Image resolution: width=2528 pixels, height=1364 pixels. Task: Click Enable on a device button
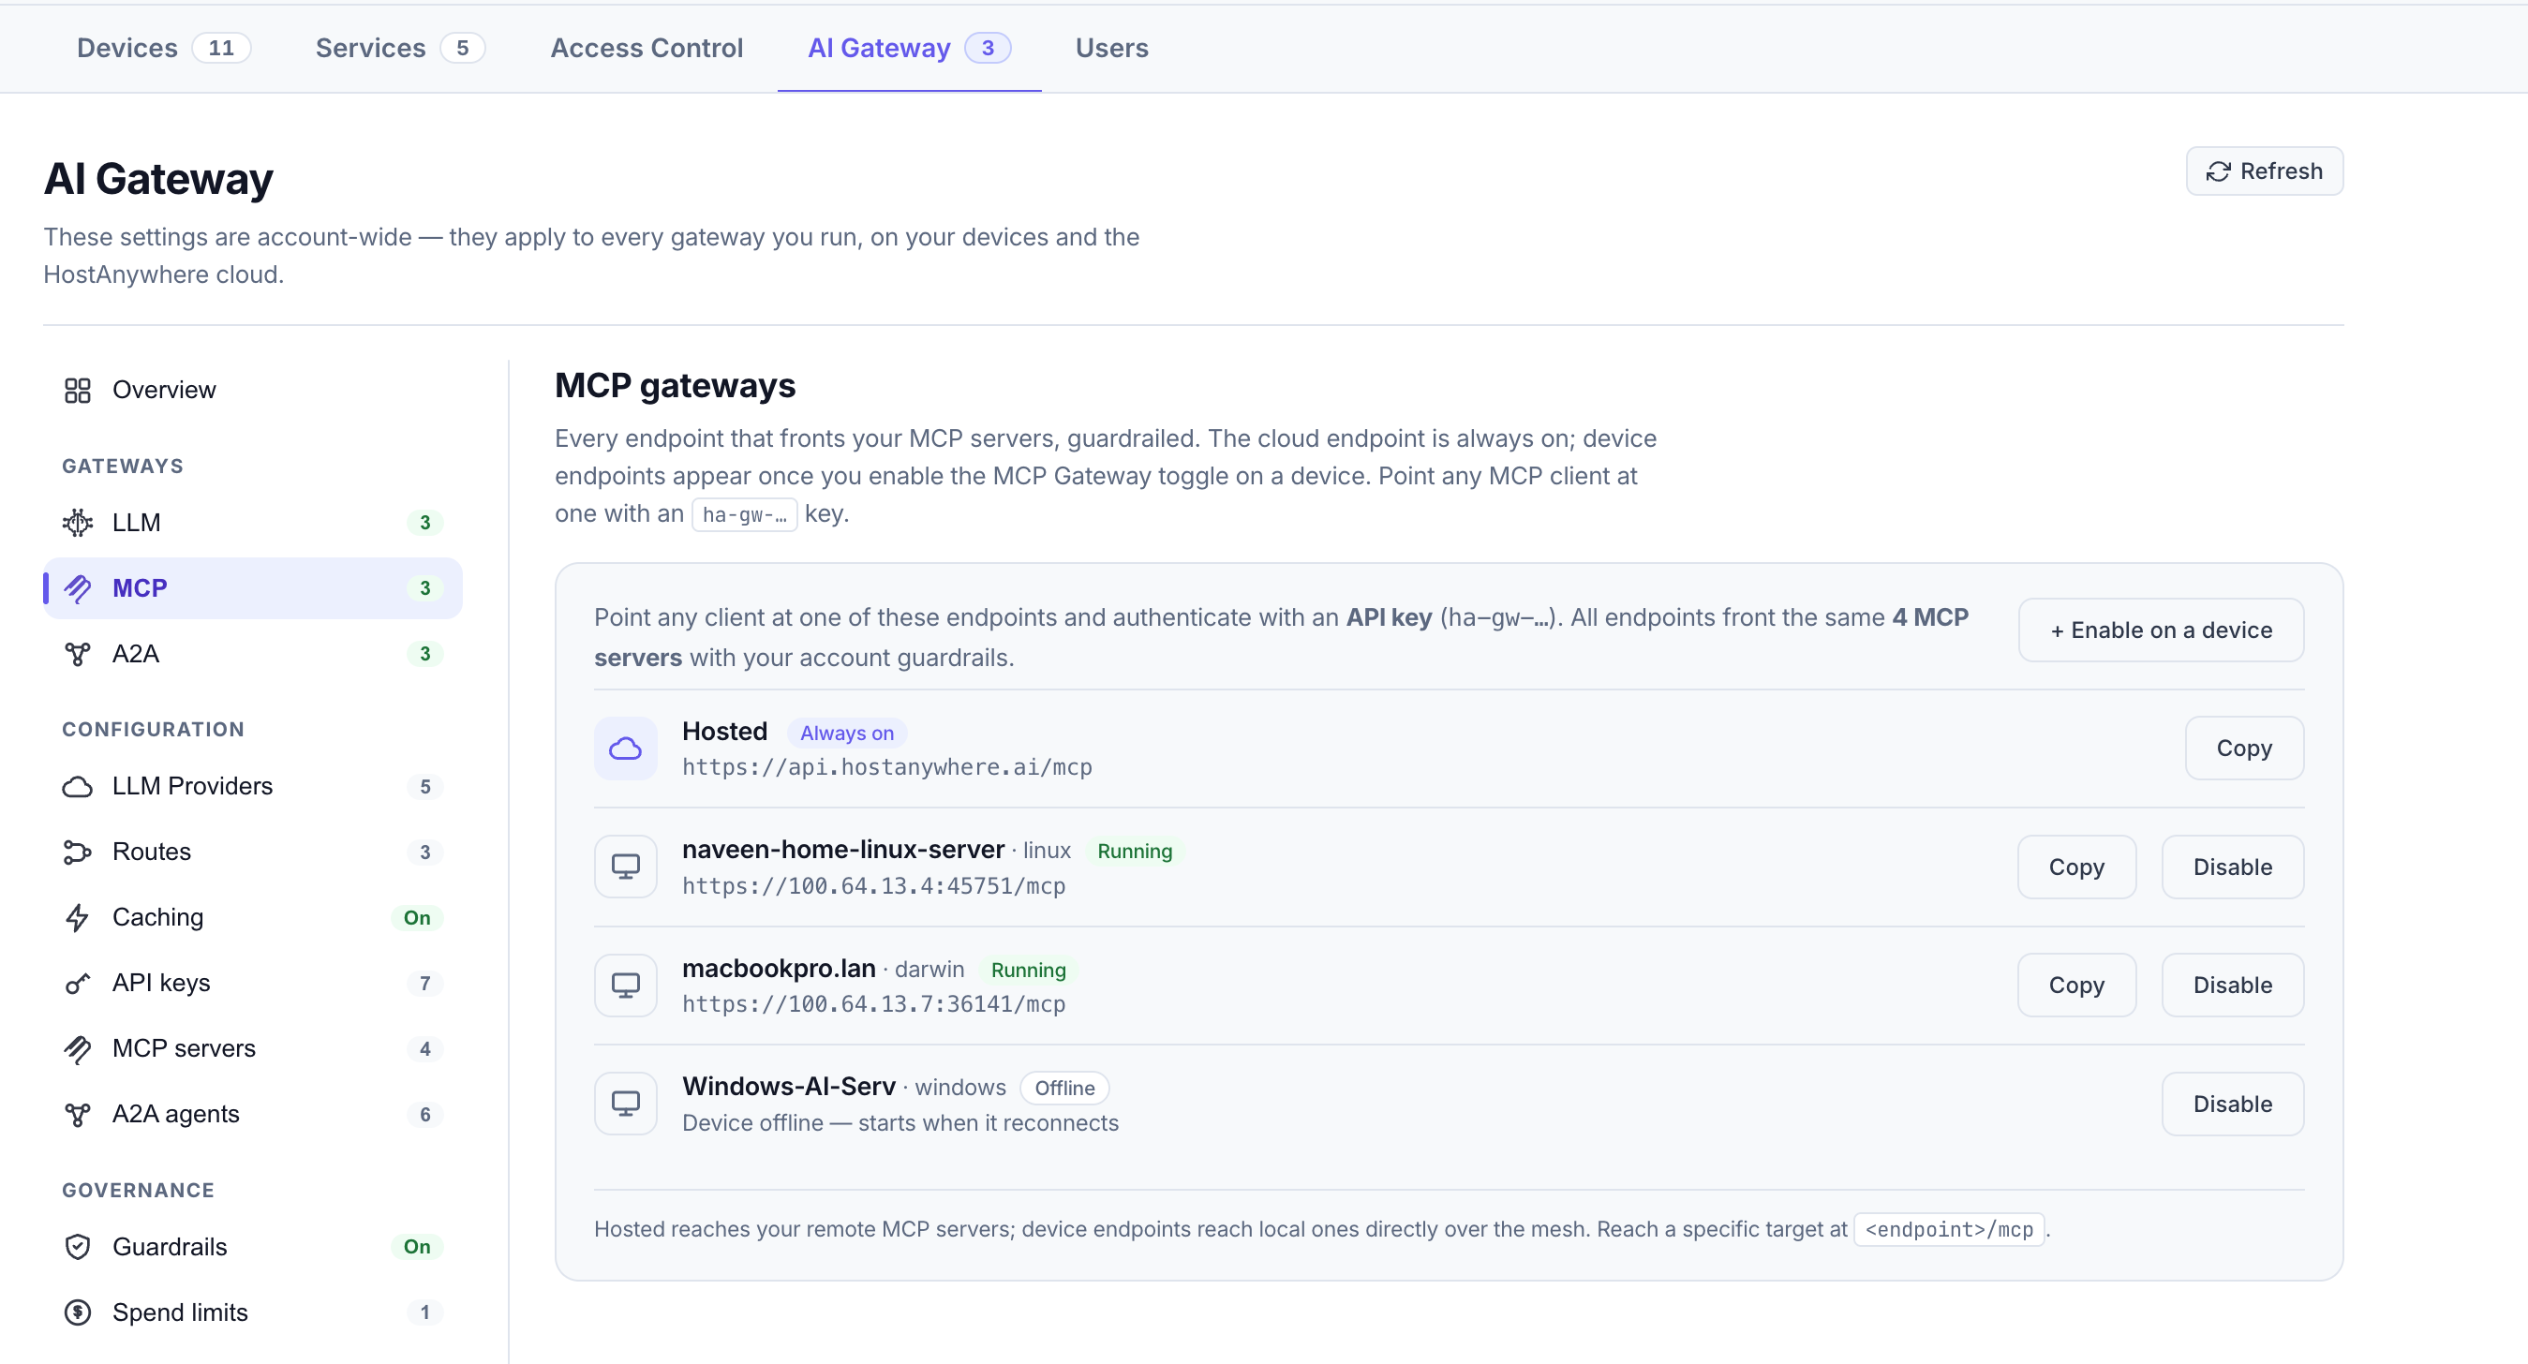point(2161,631)
